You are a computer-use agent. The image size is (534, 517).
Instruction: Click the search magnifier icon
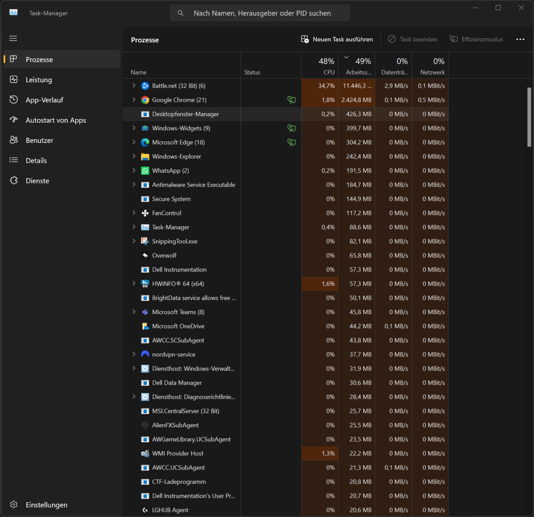(x=180, y=13)
